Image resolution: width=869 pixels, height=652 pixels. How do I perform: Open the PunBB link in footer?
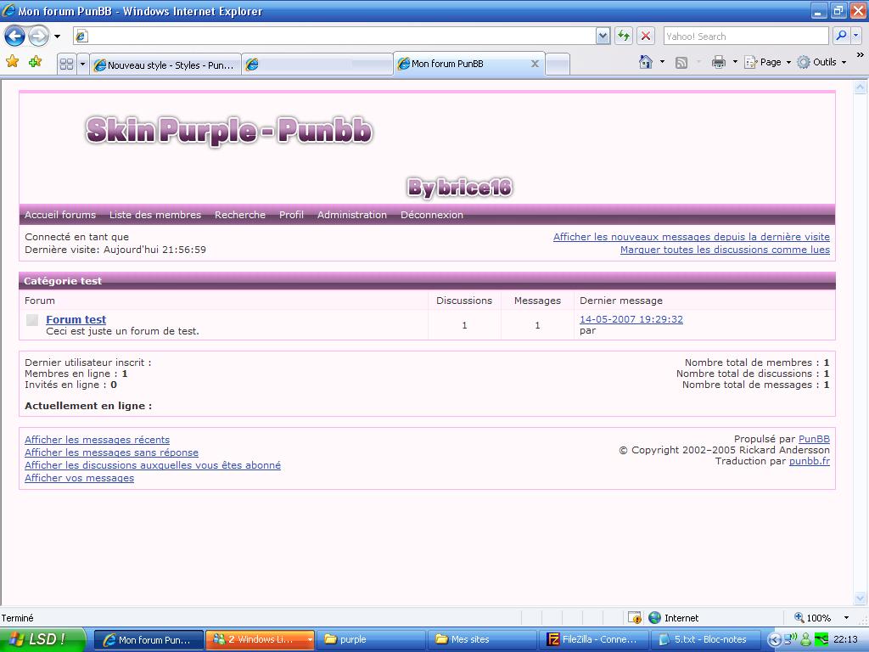(x=814, y=439)
